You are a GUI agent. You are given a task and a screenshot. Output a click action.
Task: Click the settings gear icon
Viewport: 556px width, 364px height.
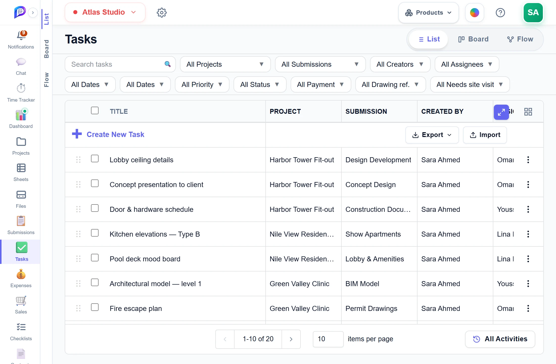[x=162, y=12]
